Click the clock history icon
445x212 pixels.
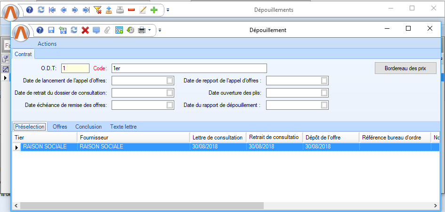point(130,30)
